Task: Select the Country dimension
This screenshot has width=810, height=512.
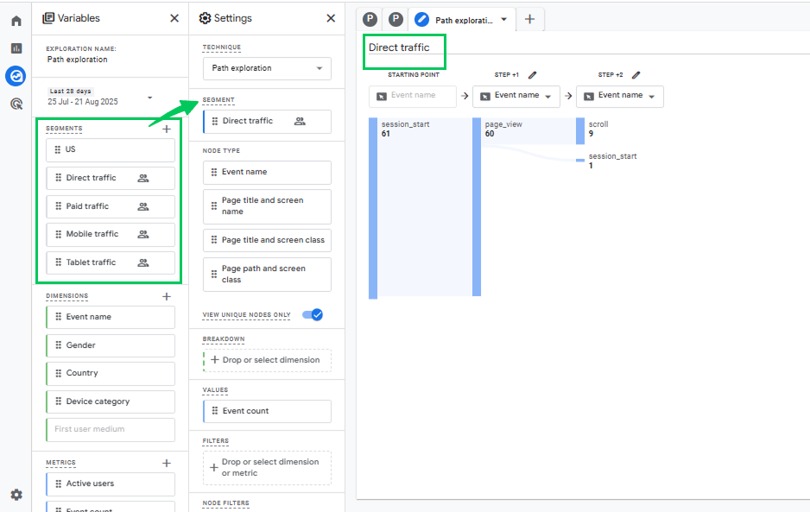Action: tap(111, 374)
